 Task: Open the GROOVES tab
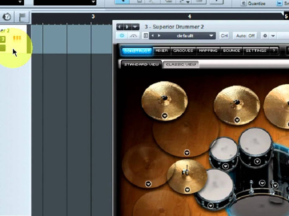[183, 50]
